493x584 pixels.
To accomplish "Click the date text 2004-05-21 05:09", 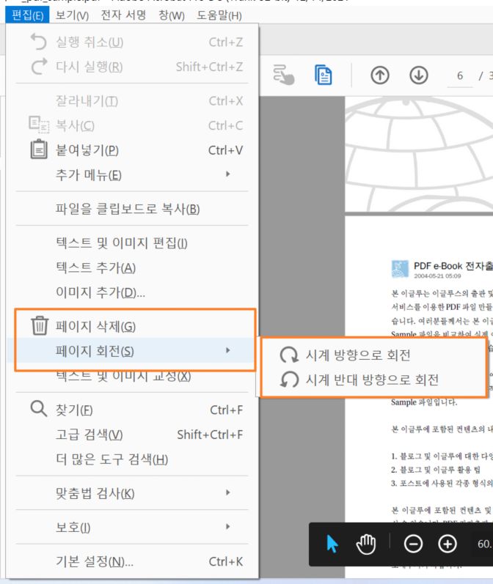I will click(437, 276).
